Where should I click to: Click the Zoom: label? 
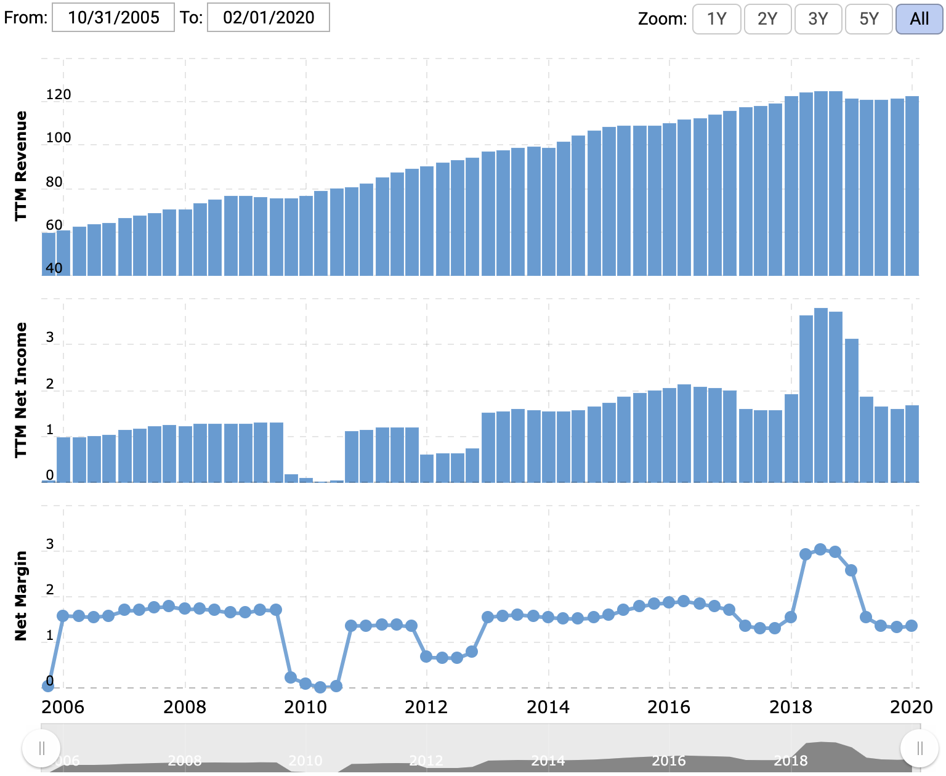click(662, 19)
